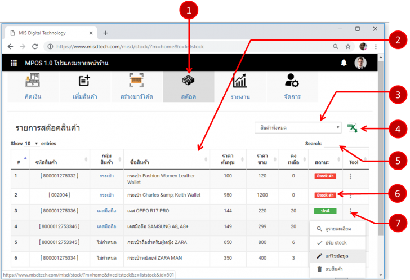Click the zoom magnifier icon in address bar

tap(336, 47)
